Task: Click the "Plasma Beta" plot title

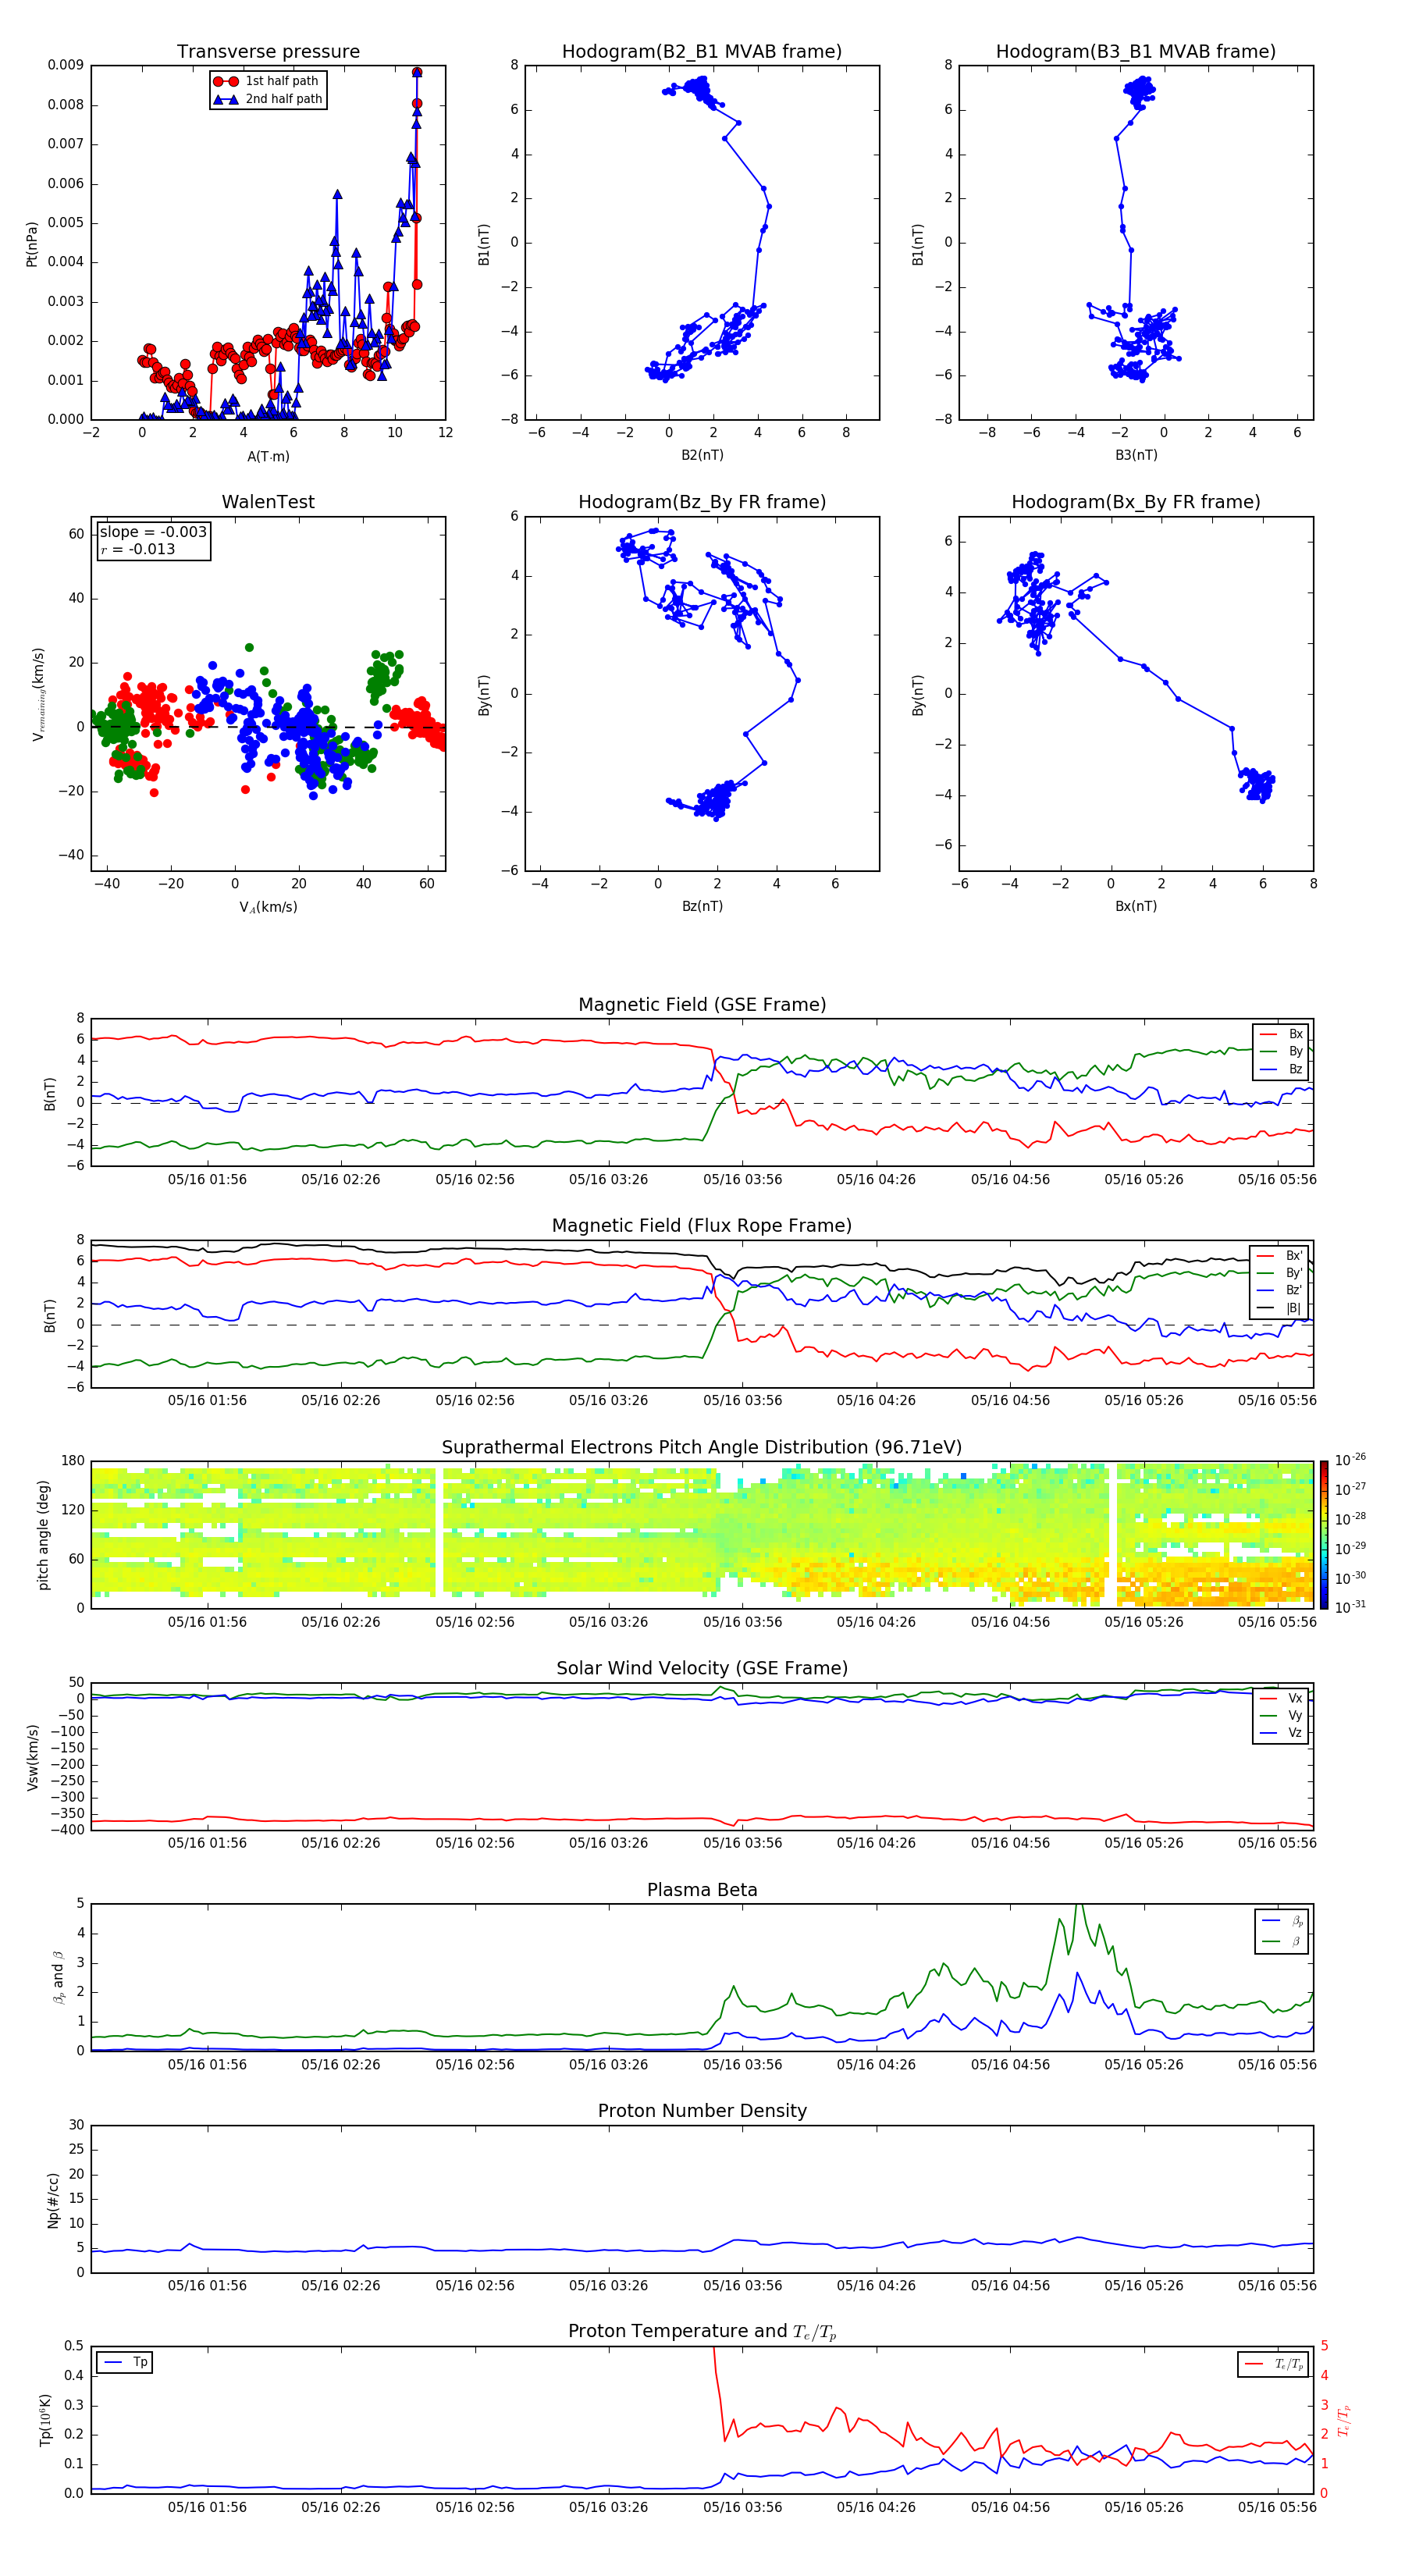Action: coord(702,1890)
